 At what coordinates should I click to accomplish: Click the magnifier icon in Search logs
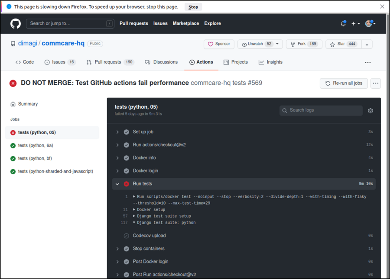point(285,110)
